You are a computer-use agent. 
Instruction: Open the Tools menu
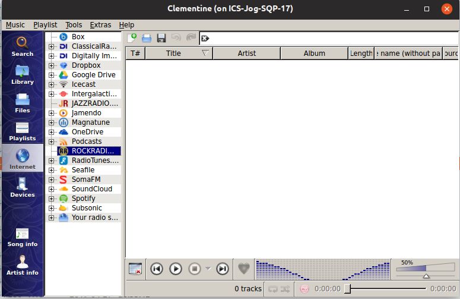click(74, 25)
